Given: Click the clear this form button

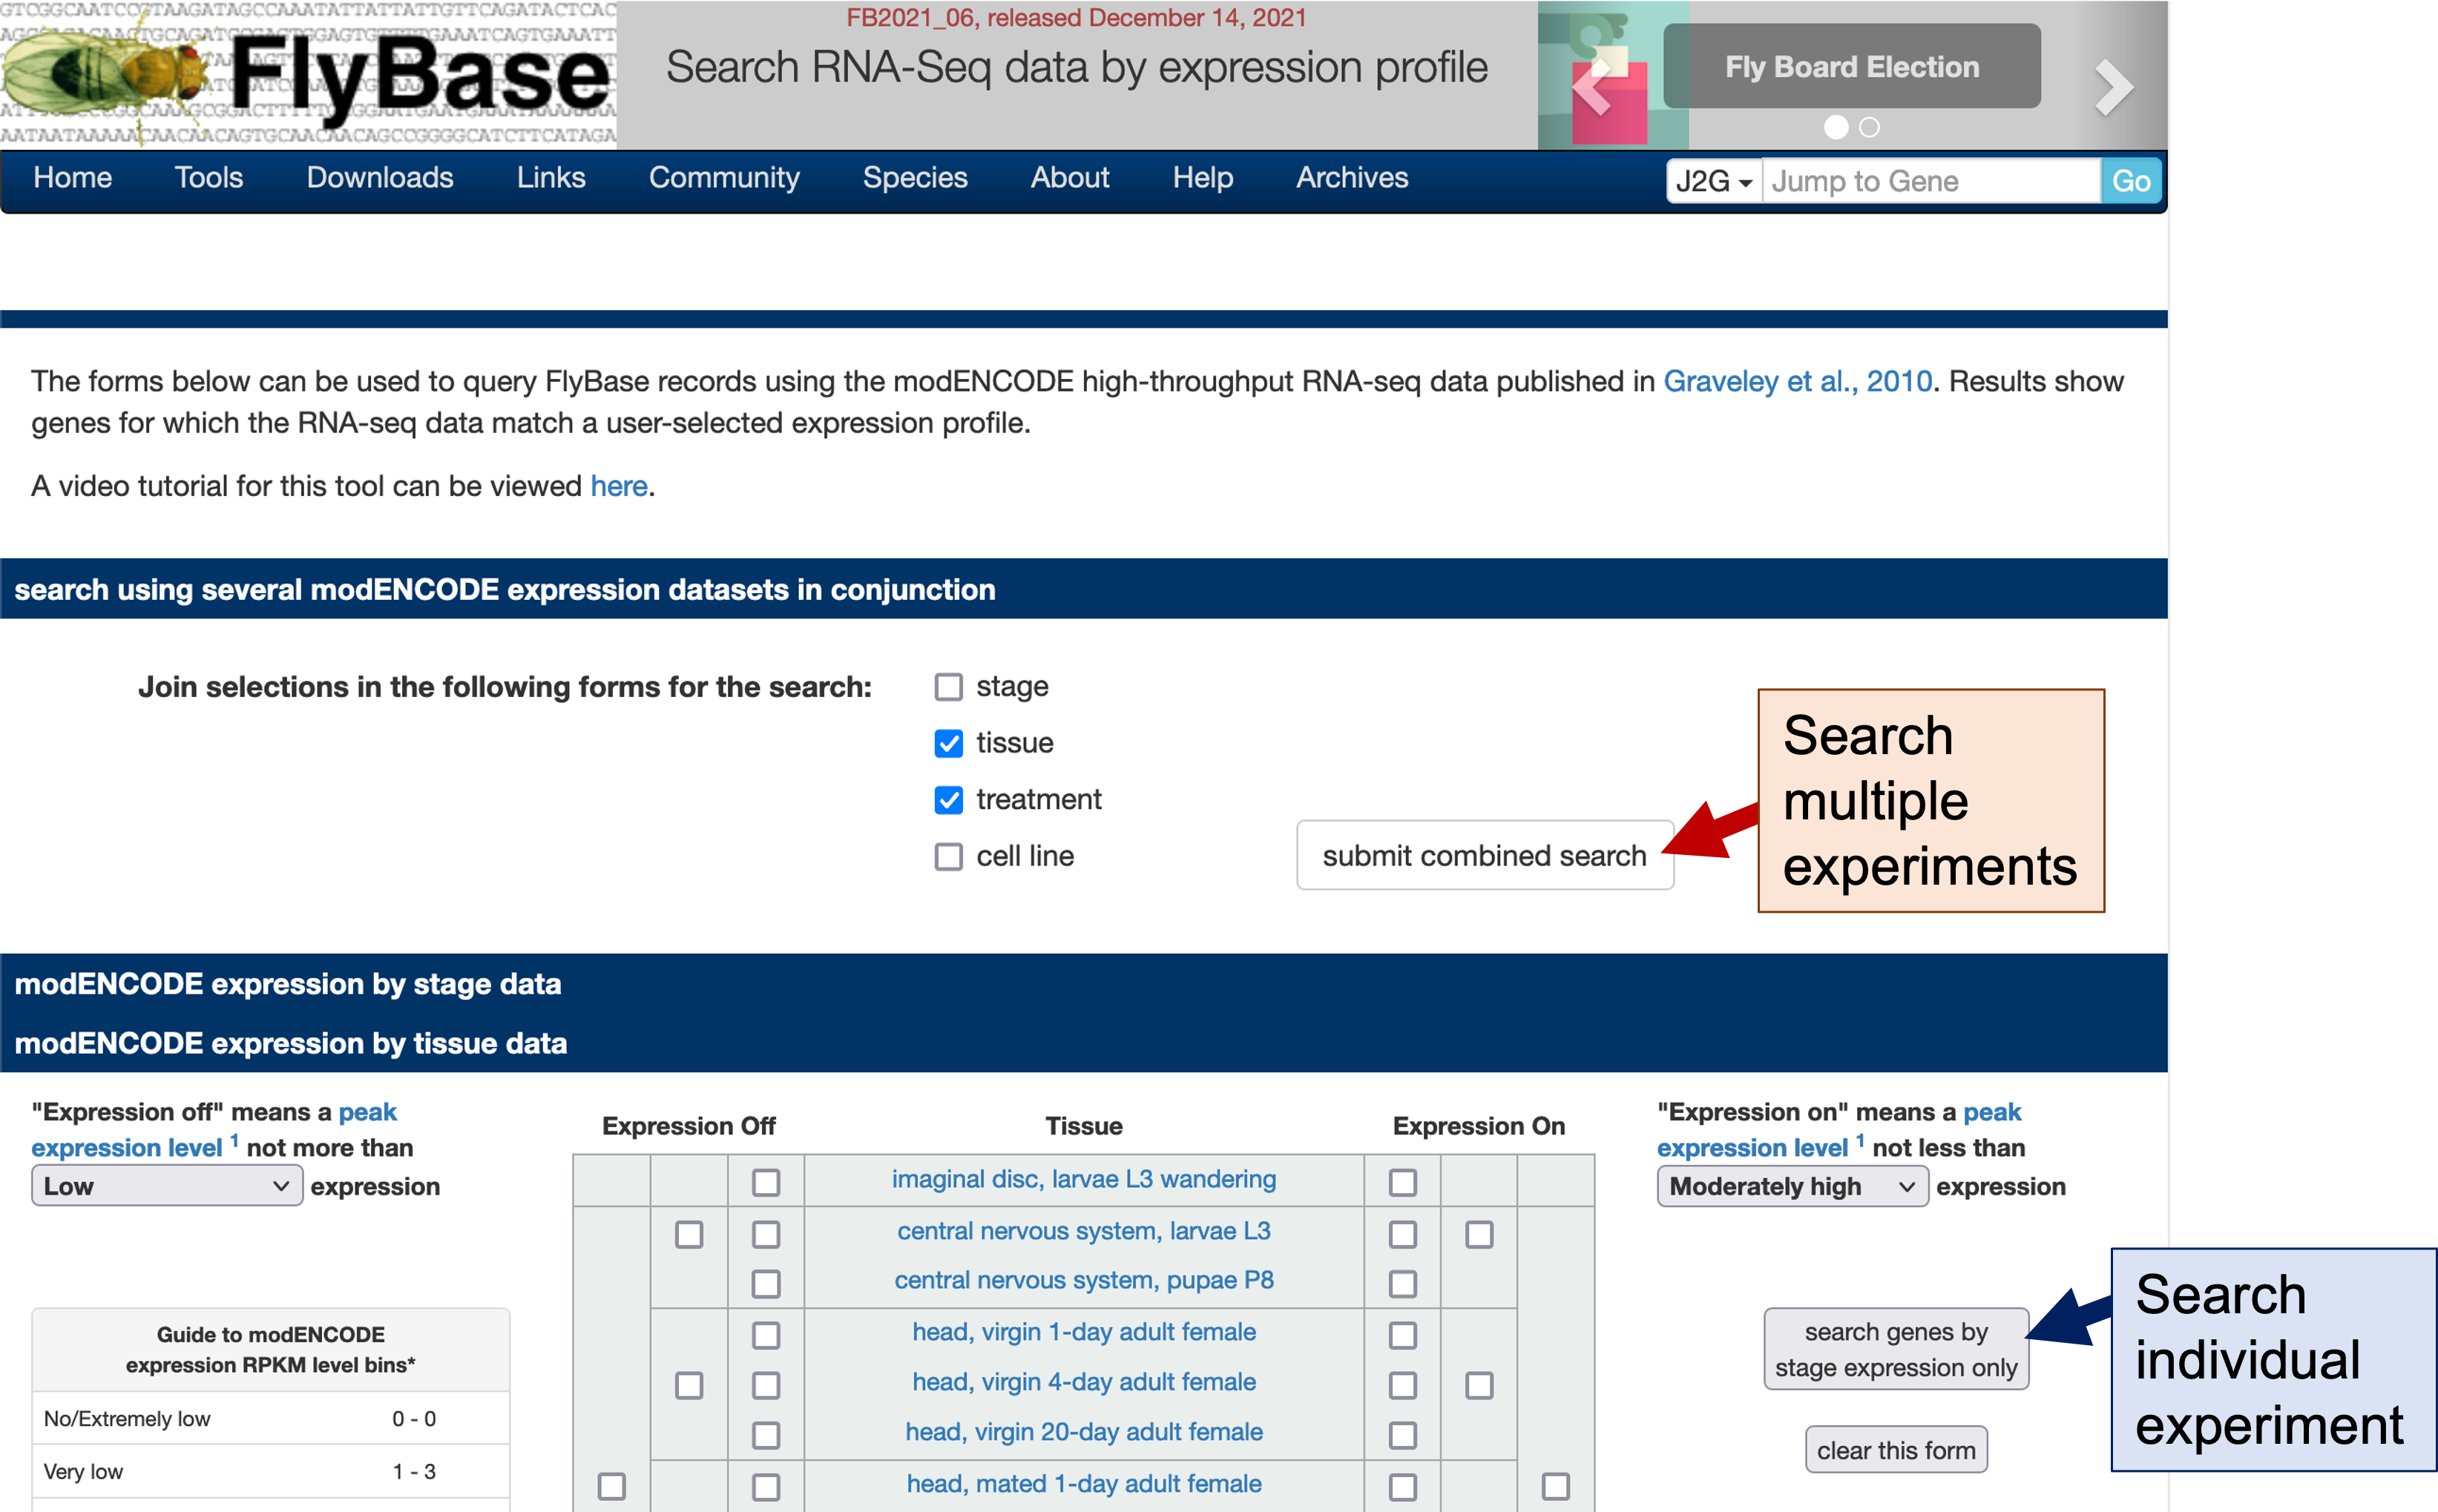Looking at the screenshot, I should [x=1896, y=1450].
